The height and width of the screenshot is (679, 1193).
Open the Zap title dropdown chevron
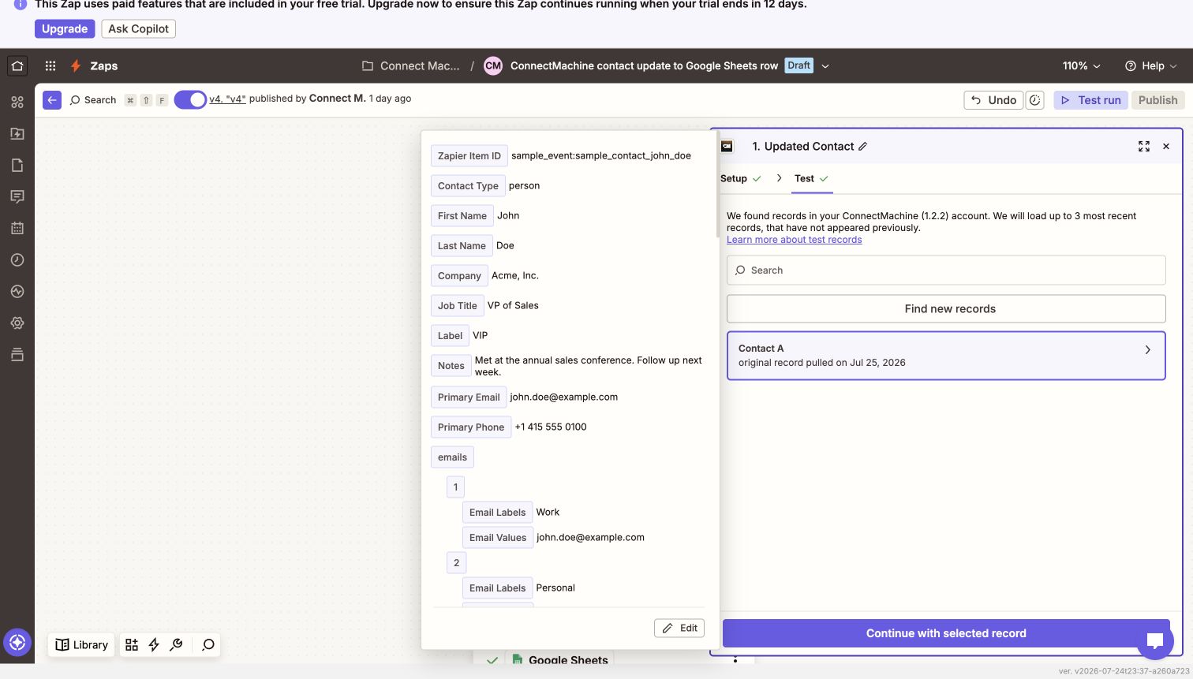pyautogui.click(x=825, y=66)
